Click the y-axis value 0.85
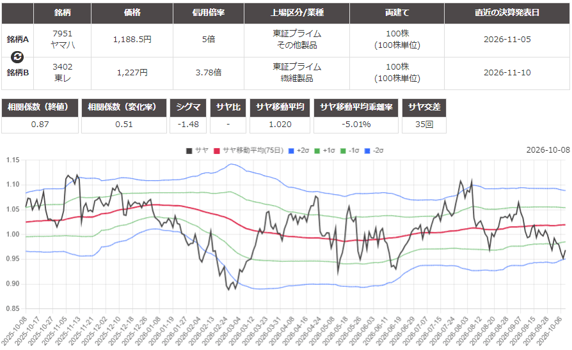 13,308
